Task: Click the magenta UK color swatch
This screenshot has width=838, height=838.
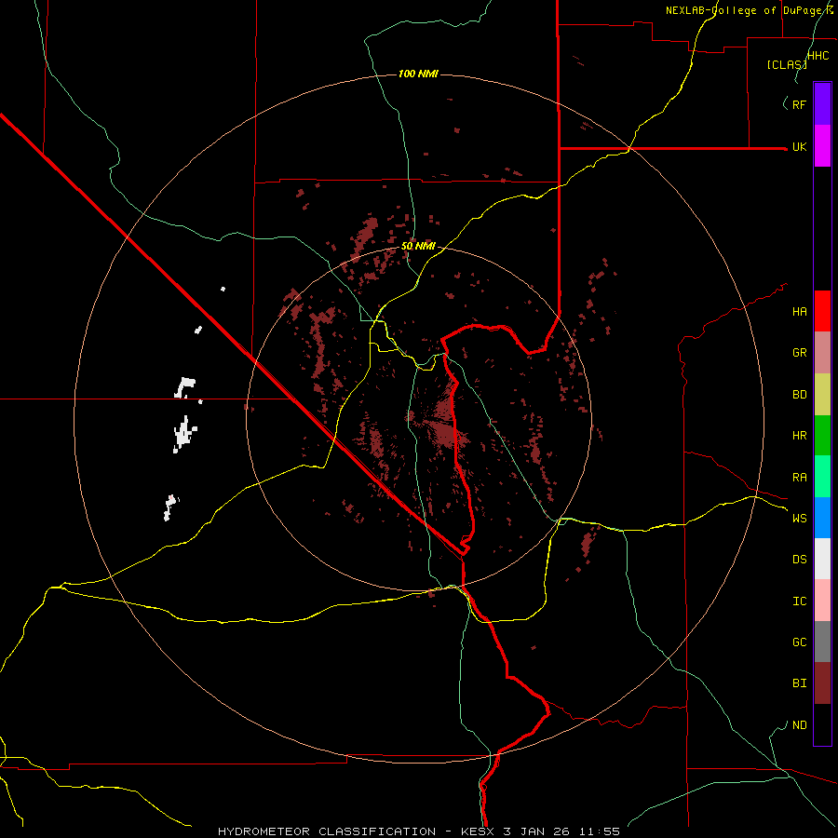Action: tap(822, 145)
